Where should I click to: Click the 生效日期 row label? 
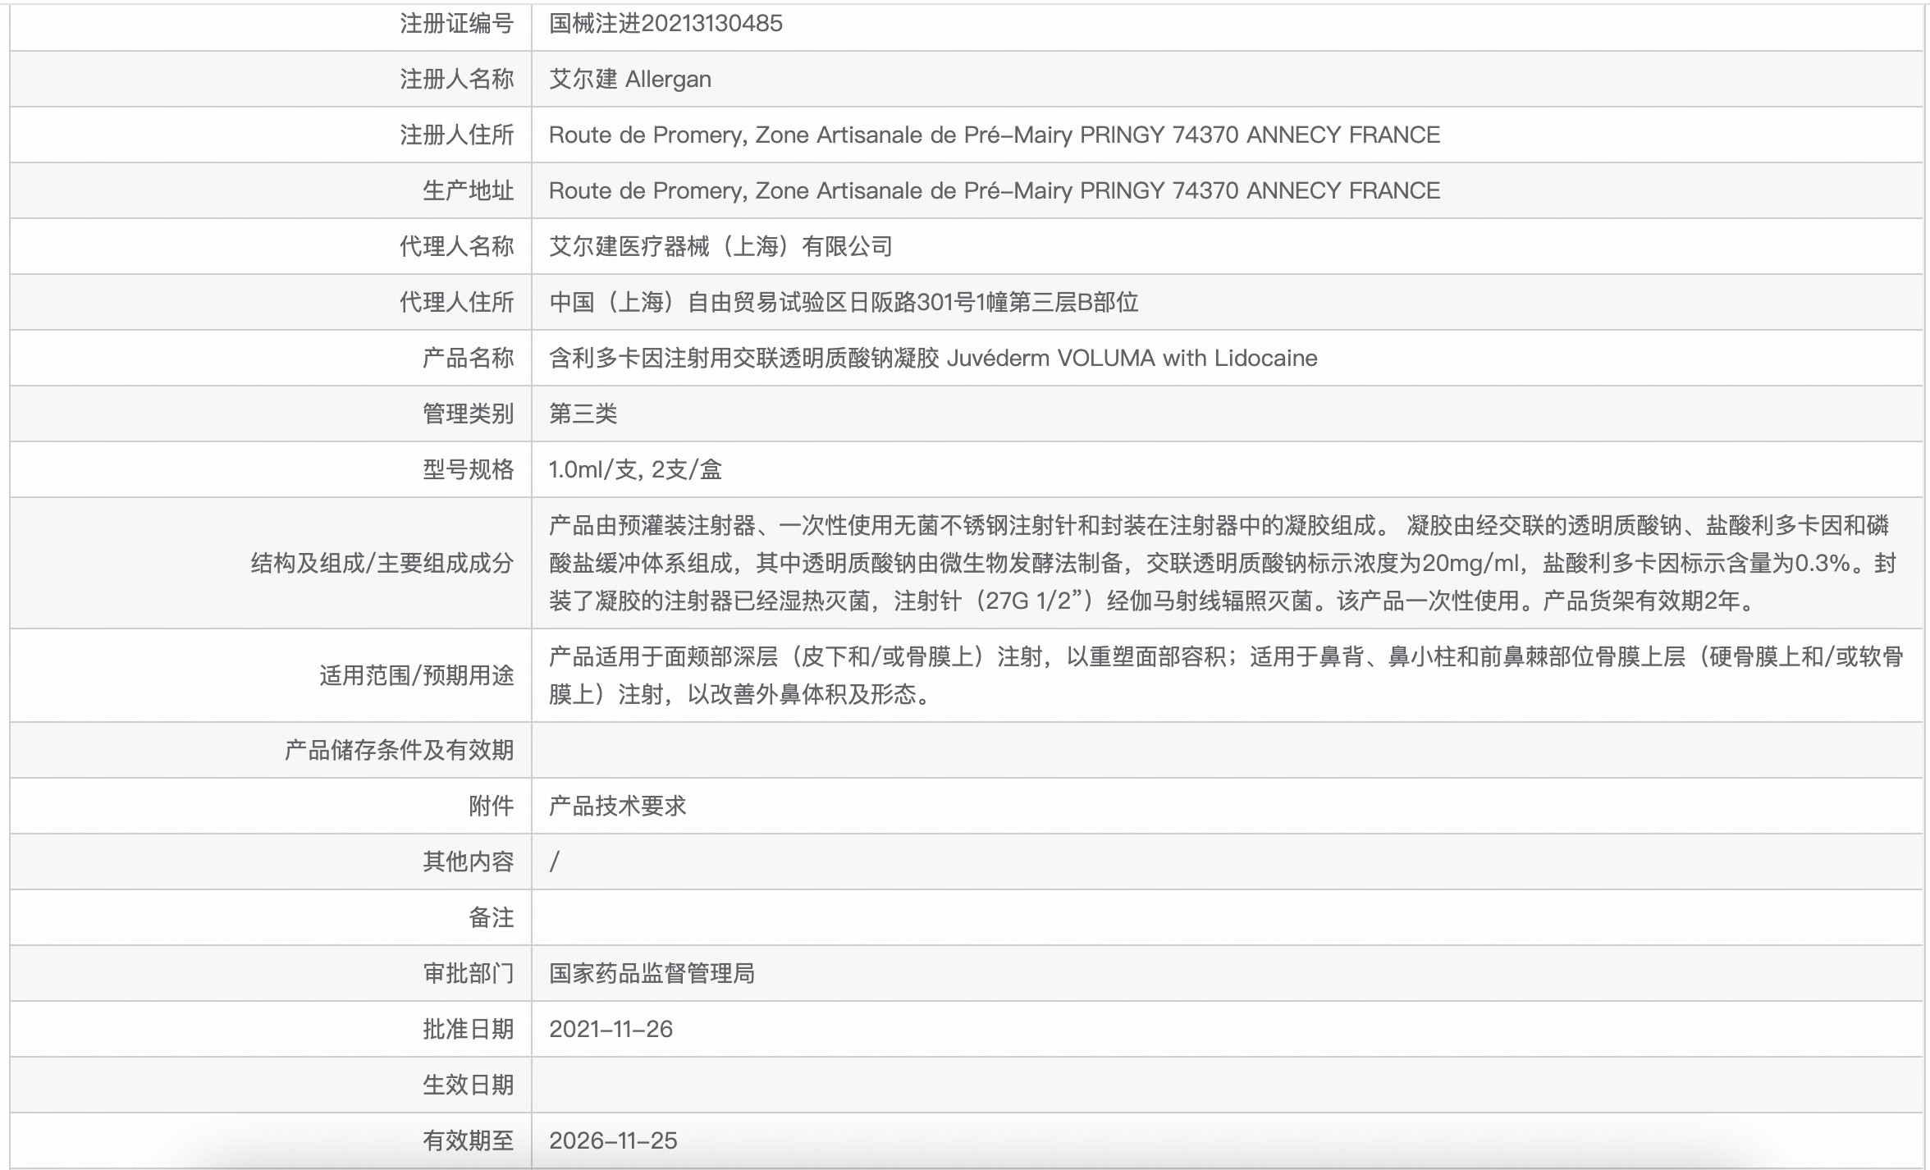point(468,1085)
